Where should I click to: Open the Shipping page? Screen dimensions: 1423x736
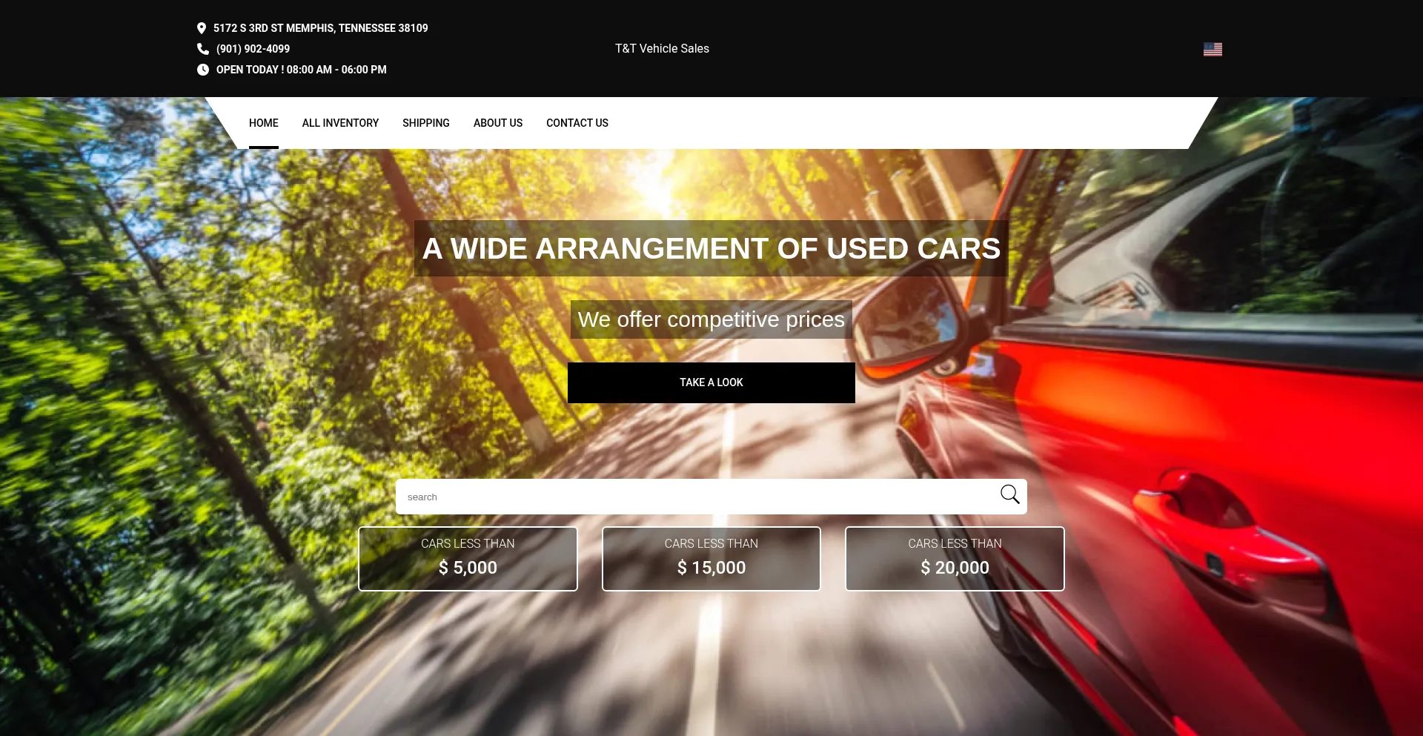pos(425,123)
